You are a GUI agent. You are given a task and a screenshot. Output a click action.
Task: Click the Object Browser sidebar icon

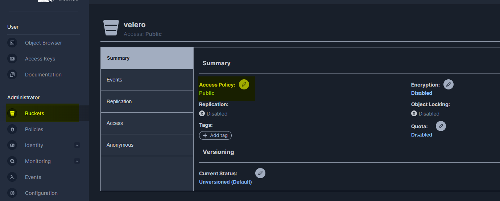[x=12, y=43]
